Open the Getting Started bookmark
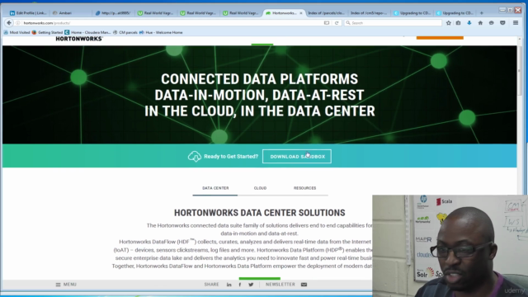 coord(47,32)
